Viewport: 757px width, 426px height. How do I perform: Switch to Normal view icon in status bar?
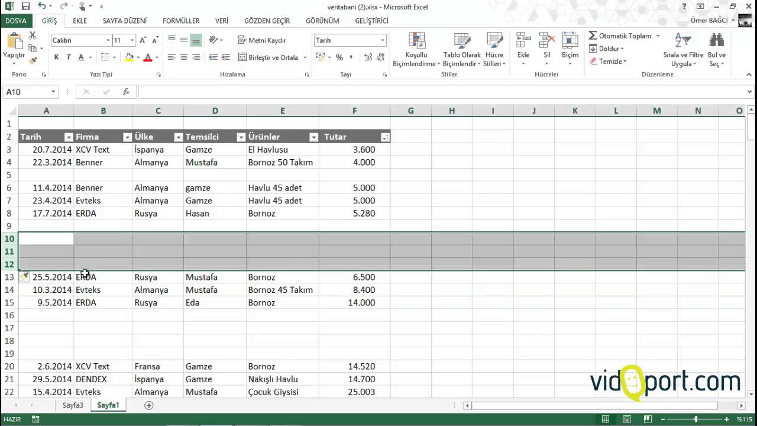(606, 419)
